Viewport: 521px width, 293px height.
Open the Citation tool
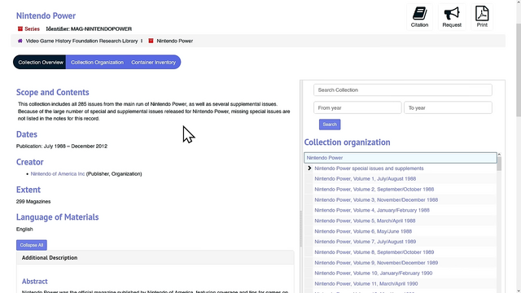click(419, 17)
